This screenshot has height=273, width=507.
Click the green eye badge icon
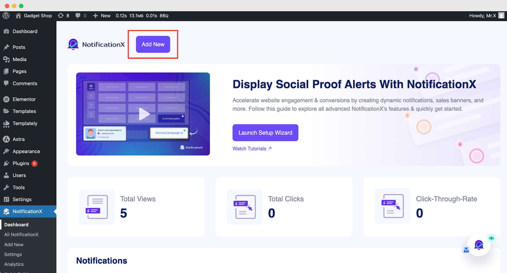point(491,238)
